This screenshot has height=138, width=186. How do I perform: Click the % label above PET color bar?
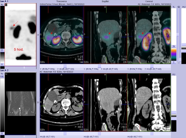coord(174,7)
